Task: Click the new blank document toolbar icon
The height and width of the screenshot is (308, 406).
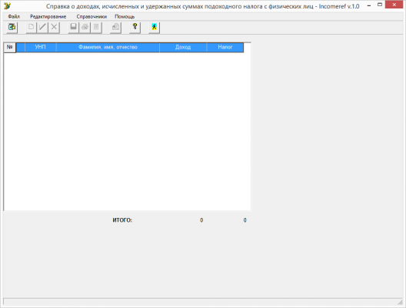Action: coord(31,27)
